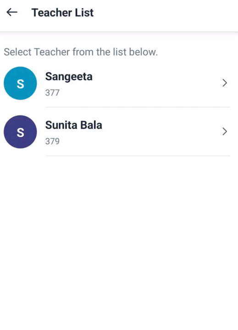The image size is (238, 330).
Task: Click the ID number 377
Action: pyautogui.click(x=52, y=93)
